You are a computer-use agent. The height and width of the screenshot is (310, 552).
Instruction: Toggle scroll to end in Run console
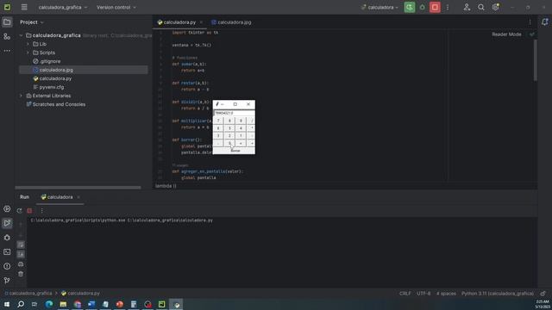click(21, 254)
